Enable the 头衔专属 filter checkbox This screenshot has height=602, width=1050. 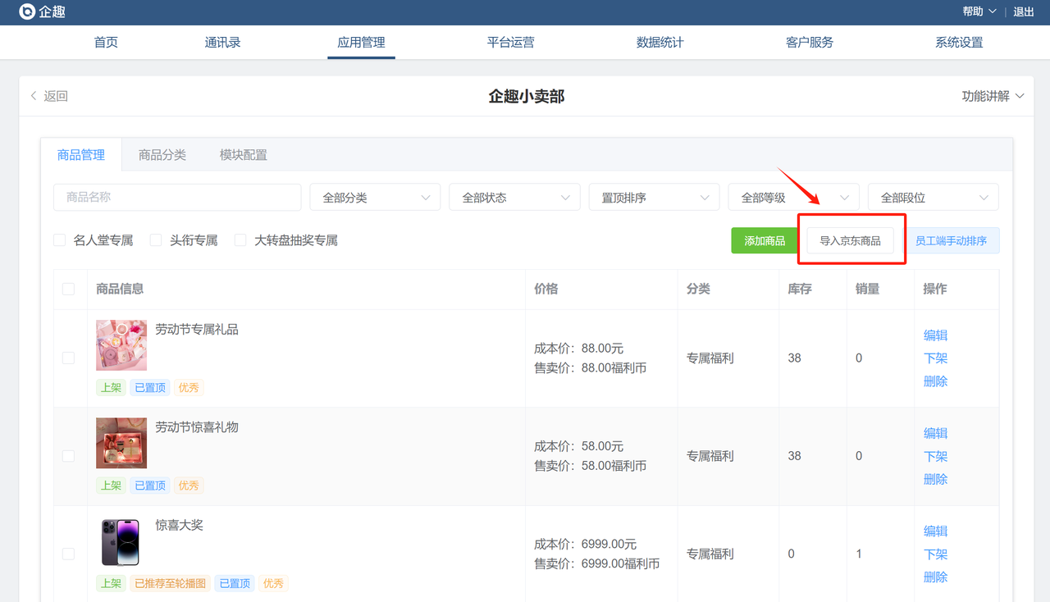click(x=156, y=240)
